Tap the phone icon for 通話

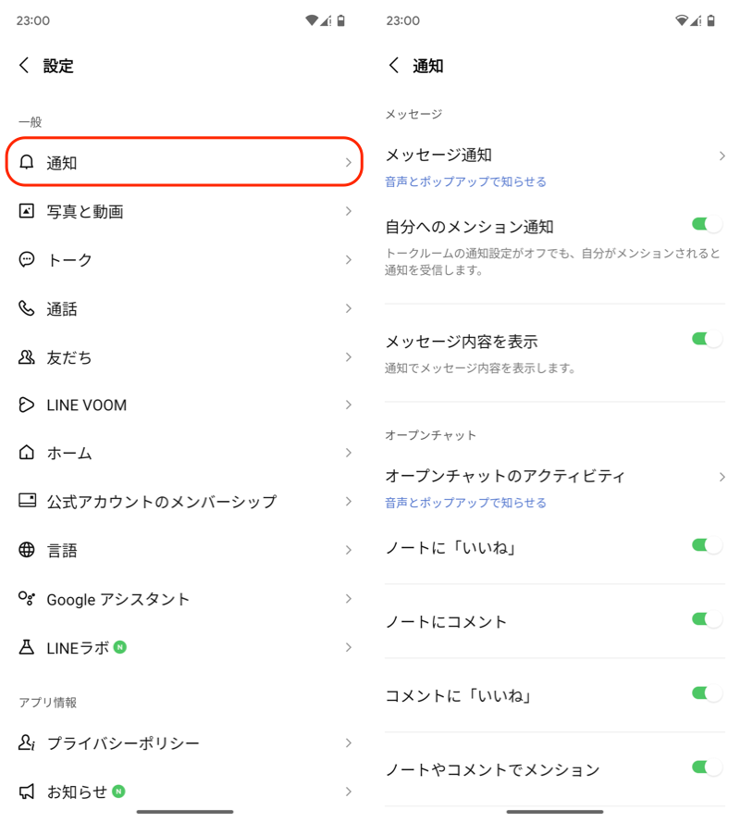27,308
